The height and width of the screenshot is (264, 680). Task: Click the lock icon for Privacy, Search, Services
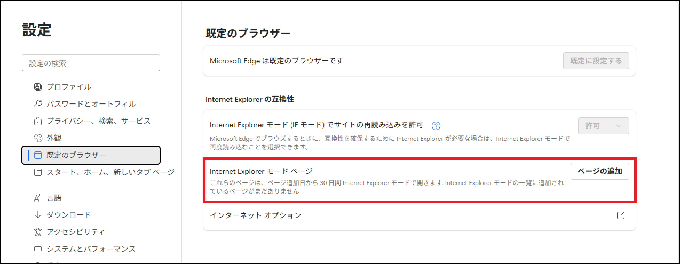point(37,121)
